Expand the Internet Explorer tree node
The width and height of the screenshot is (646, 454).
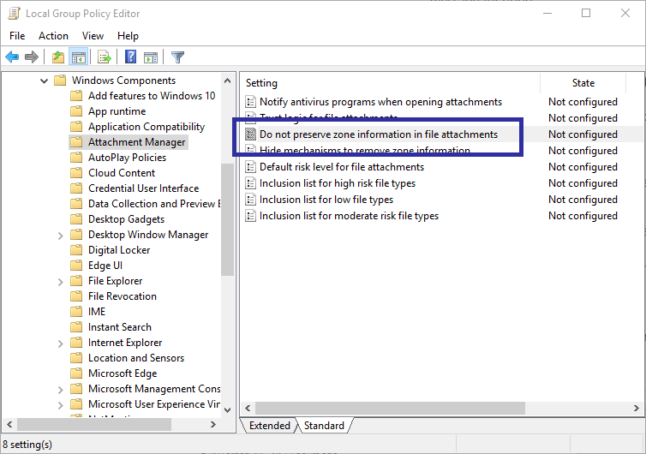(59, 343)
